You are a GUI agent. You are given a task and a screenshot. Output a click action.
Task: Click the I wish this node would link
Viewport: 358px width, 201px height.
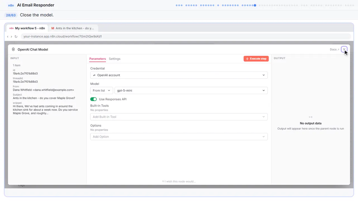[x=179, y=181]
